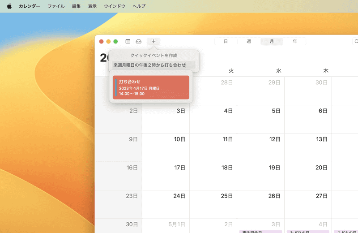Select the 17日 day cell

click(166, 176)
